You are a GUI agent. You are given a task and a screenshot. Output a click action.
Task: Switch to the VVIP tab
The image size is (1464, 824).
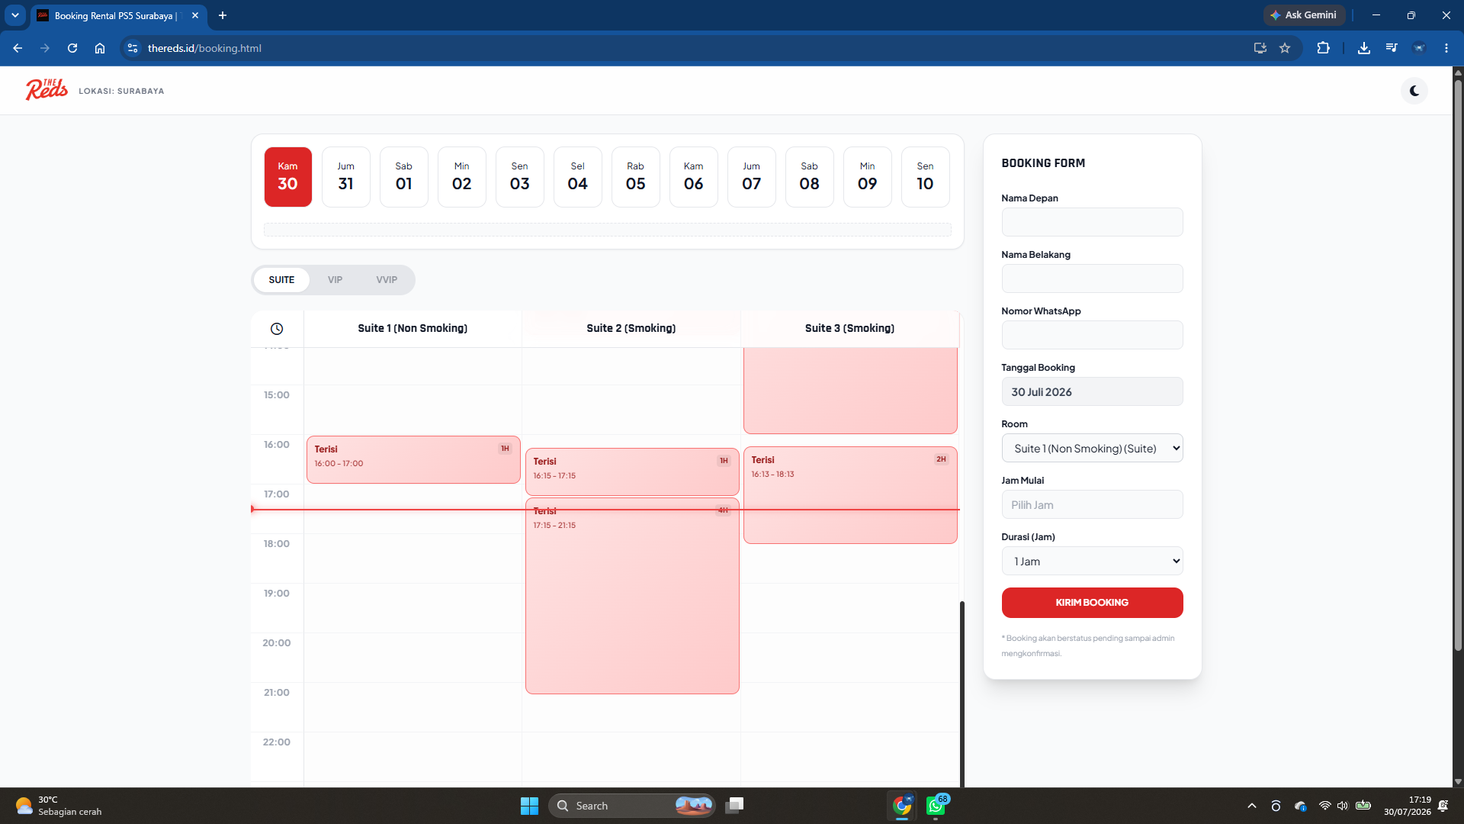coord(387,280)
